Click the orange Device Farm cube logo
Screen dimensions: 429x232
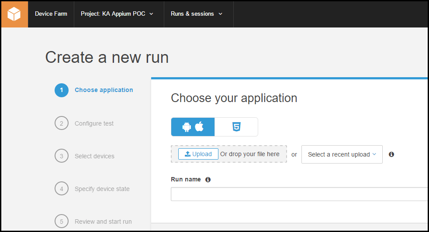(14, 14)
